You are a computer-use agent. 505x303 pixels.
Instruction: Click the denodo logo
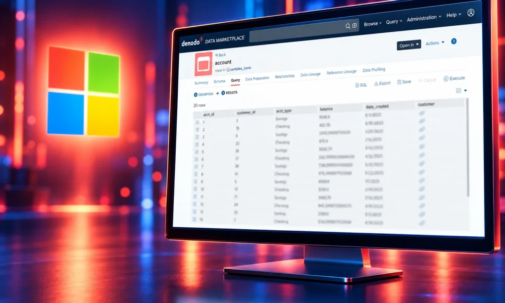[192, 42]
